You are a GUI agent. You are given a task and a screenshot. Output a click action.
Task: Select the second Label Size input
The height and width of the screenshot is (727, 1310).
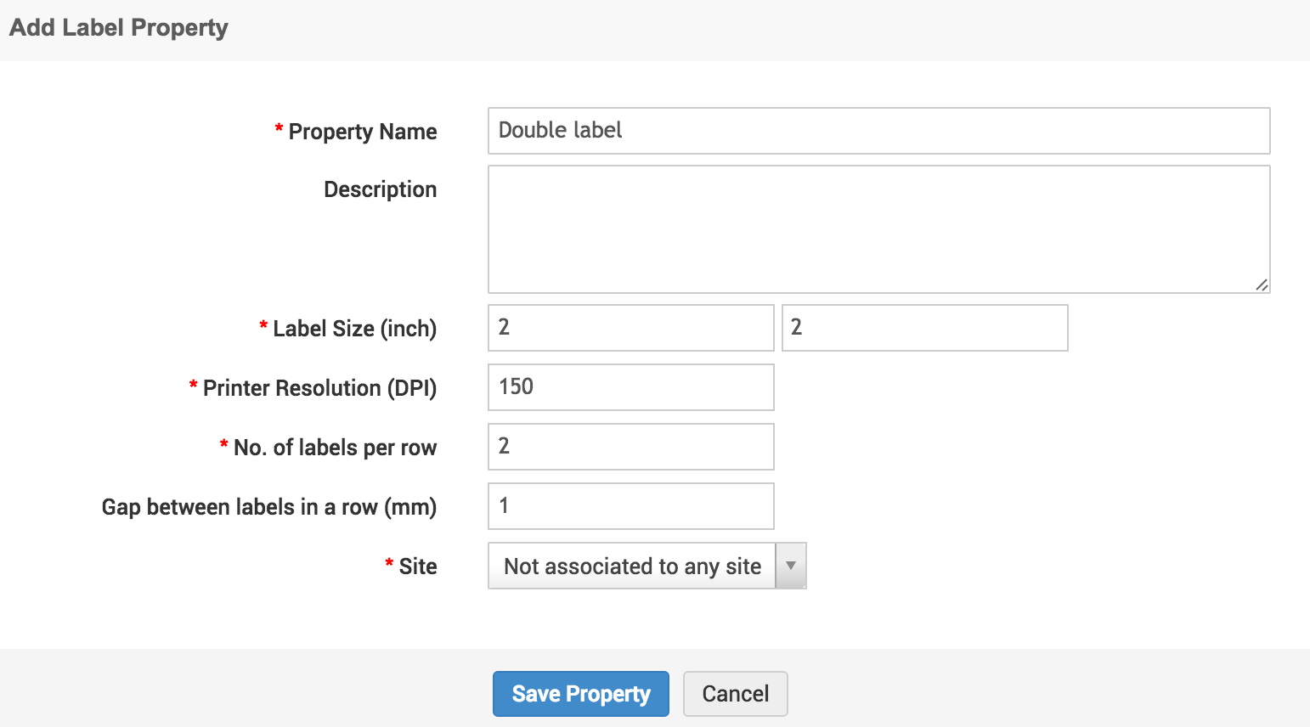coord(924,328)
